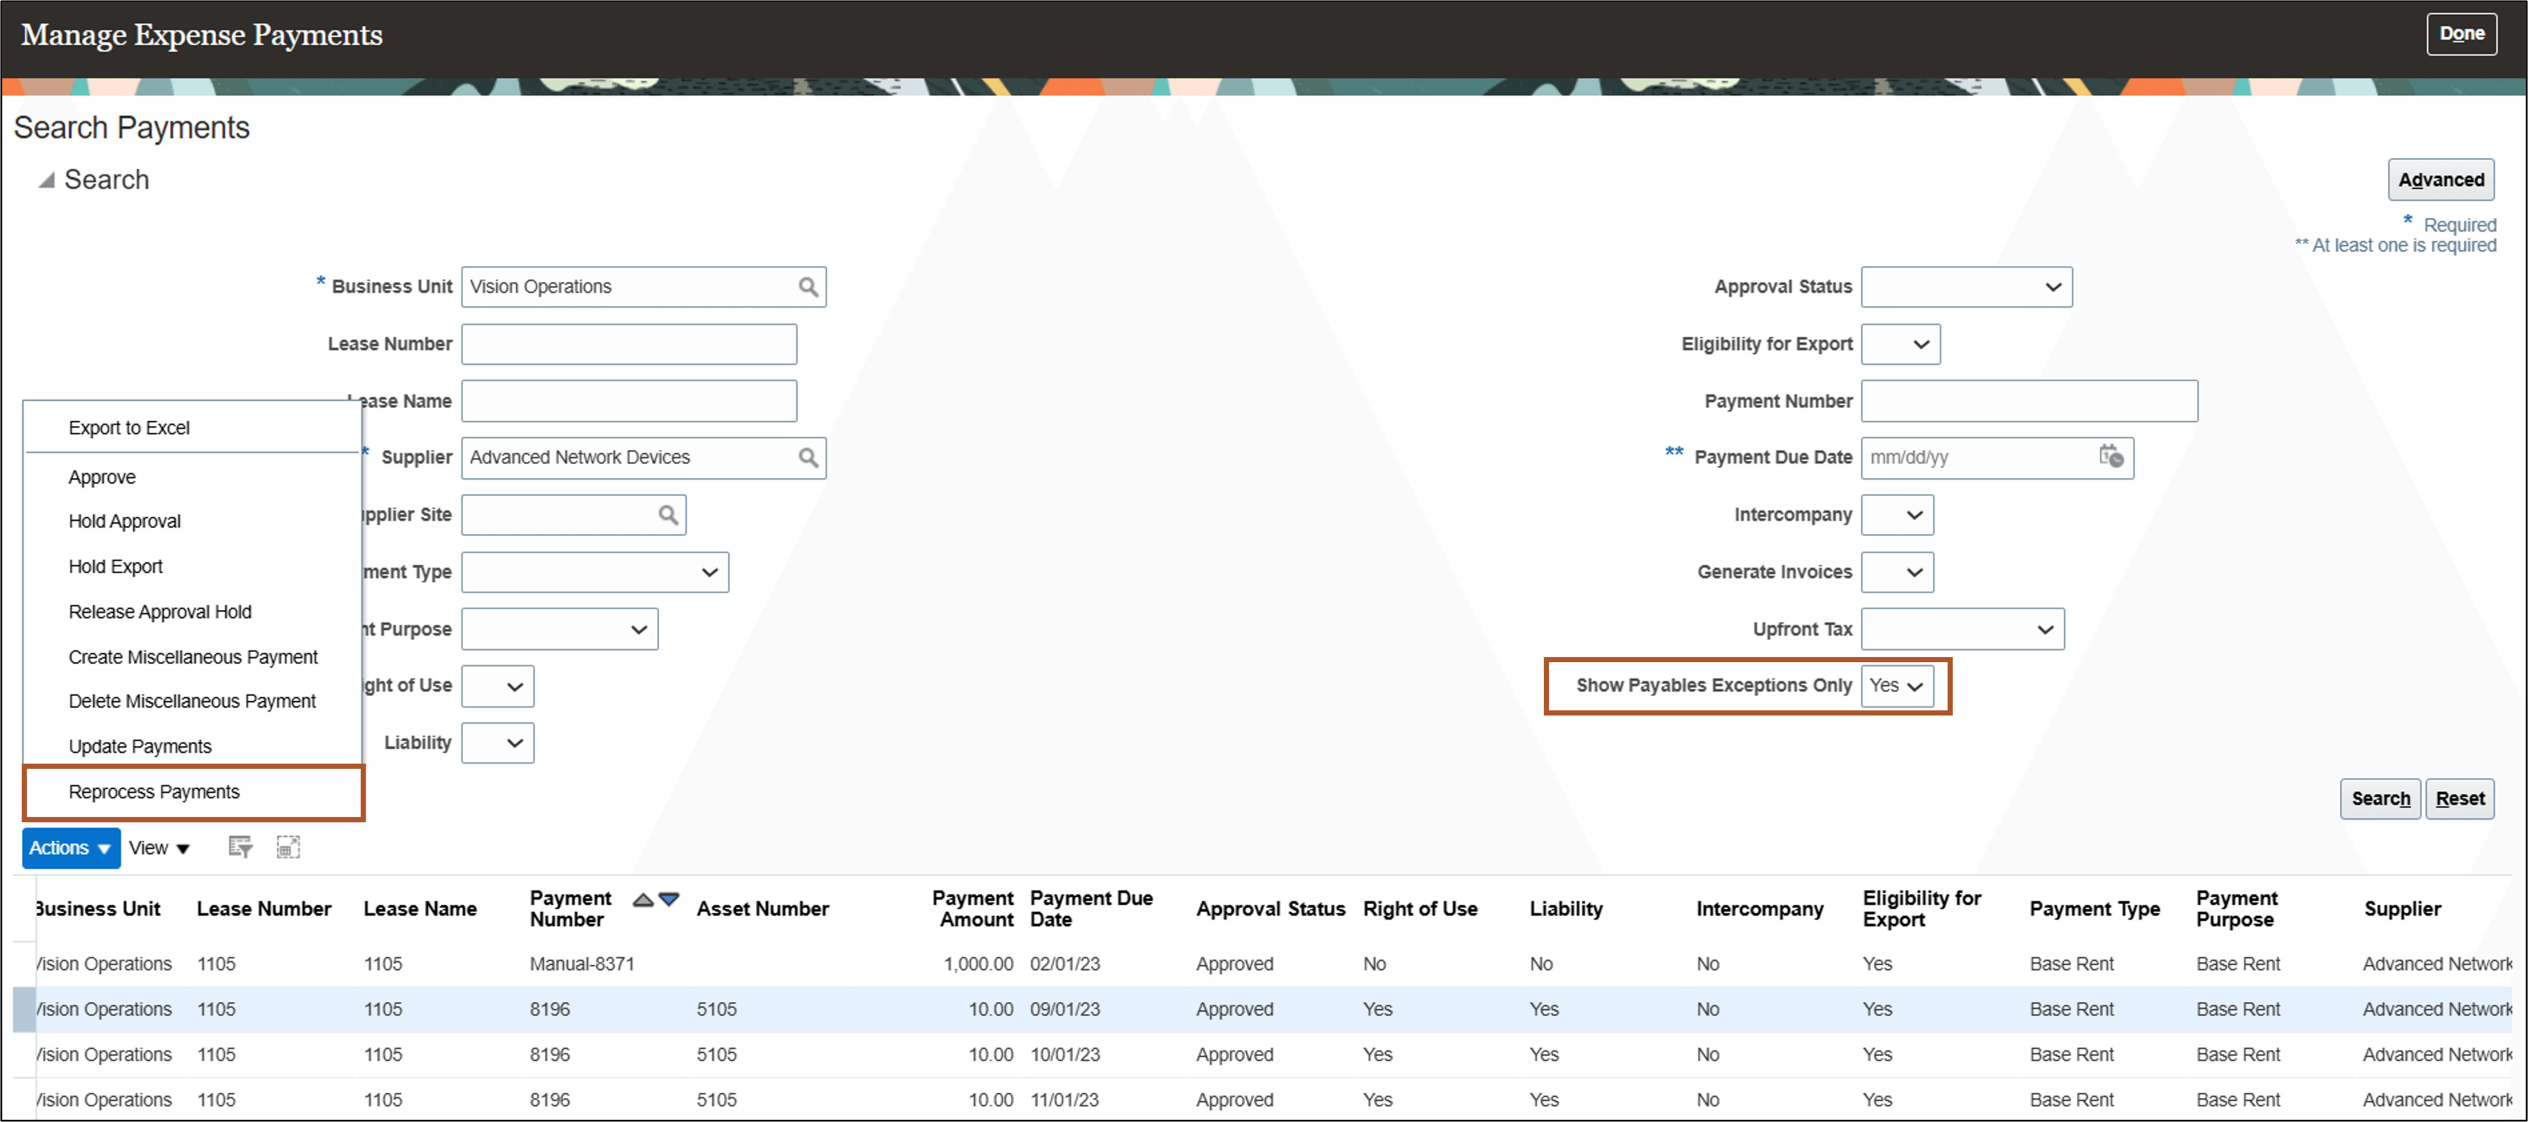The image size is (2528, 1122).
Task: Click the Done button
Action: coord(2461,32)
